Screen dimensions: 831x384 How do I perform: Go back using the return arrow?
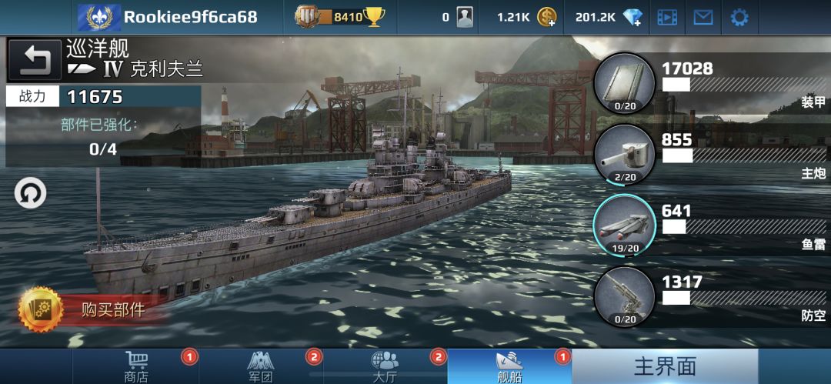coord(35,59)
